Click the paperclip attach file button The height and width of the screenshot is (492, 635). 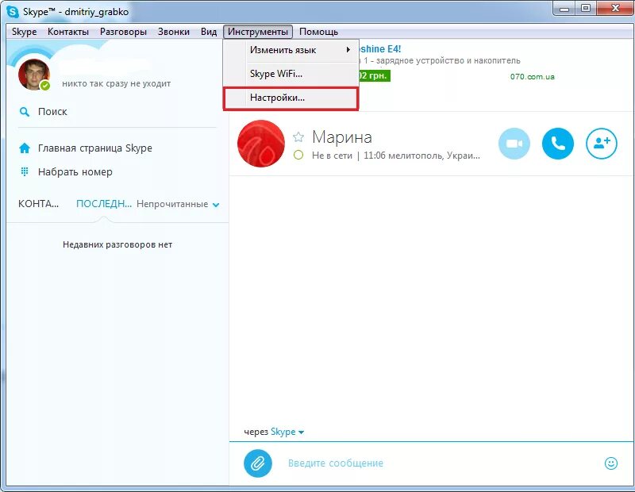tap(257, 463)
